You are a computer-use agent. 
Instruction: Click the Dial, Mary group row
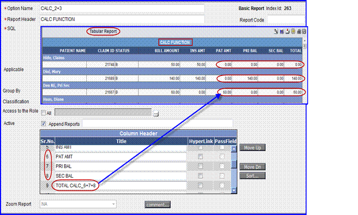click(172, 71)
